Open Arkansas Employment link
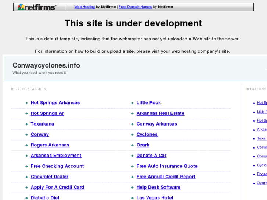 56,155
